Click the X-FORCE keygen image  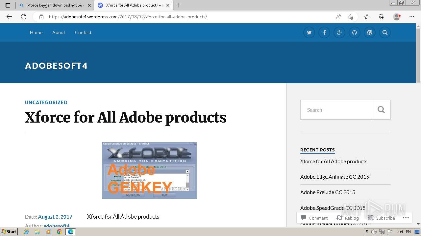tap(149, 170)
